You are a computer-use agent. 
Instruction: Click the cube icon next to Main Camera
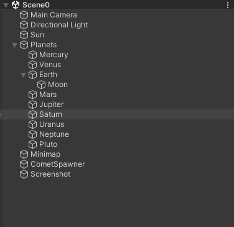(24, 15)
